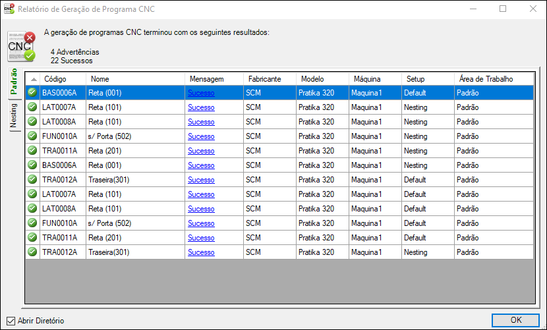Viewport: 547px width, 330px height.
Task: Click the large CNC report result icon
Action: [x=21, y=46]
